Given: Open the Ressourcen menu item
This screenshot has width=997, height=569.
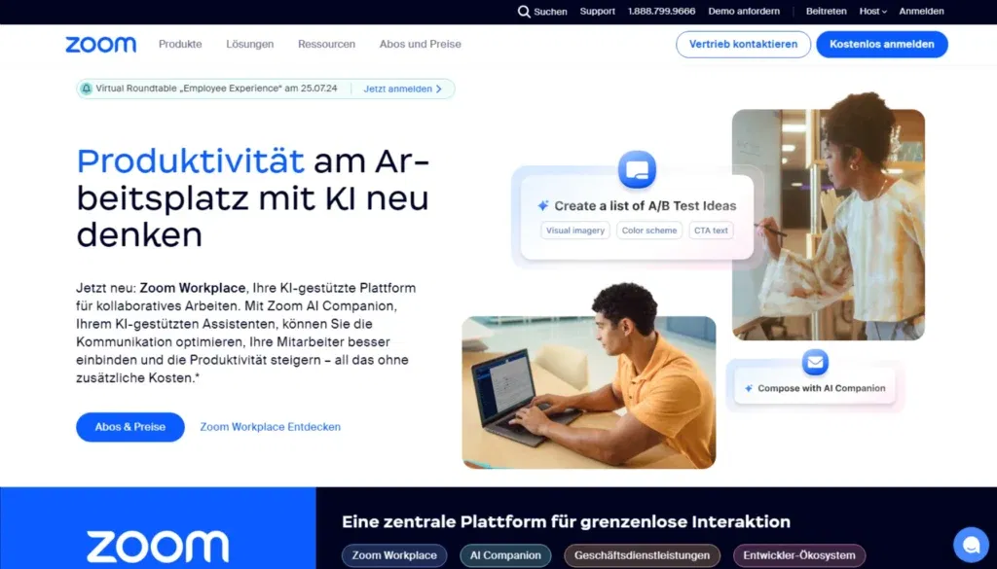Looking at the screenshot, I should click(x=326, y=44).
